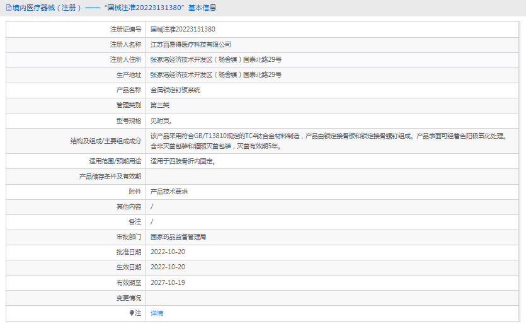Click the 生产地址 label

click(129, 75)
